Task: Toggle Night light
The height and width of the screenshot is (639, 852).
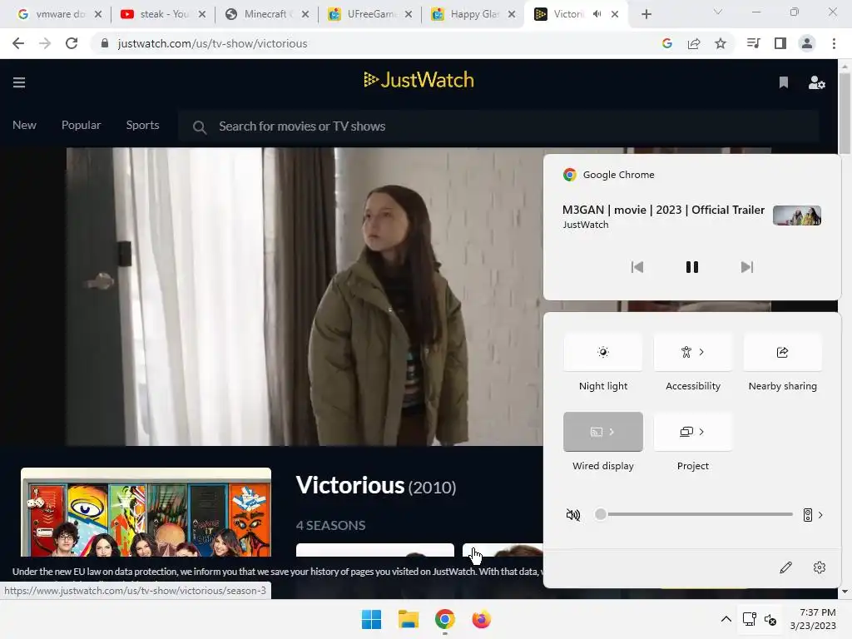Action: tap(603, 352)
